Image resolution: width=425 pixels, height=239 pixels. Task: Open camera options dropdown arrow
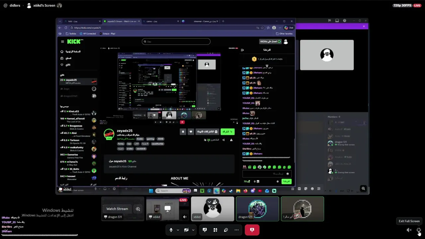pos(193,230)
